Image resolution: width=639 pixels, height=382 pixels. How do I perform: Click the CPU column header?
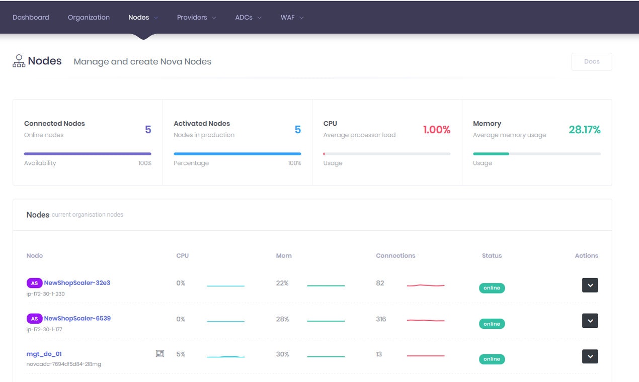(183, 256)
